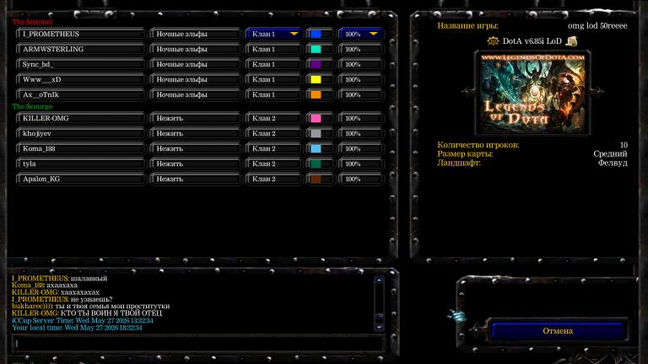The width and height of the screenshot is (648, 364).
Task: Click the gear icon beside DotA v6.85i LoD
Action: (493, 41)
